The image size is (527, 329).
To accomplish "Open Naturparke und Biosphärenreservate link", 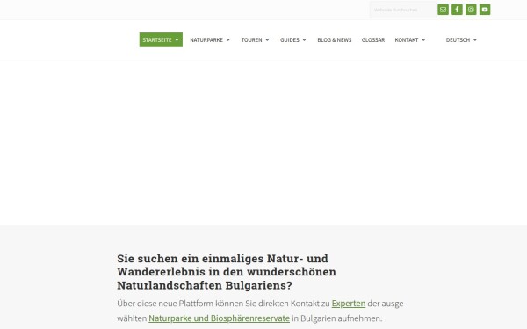I will [x=219, y=318].
